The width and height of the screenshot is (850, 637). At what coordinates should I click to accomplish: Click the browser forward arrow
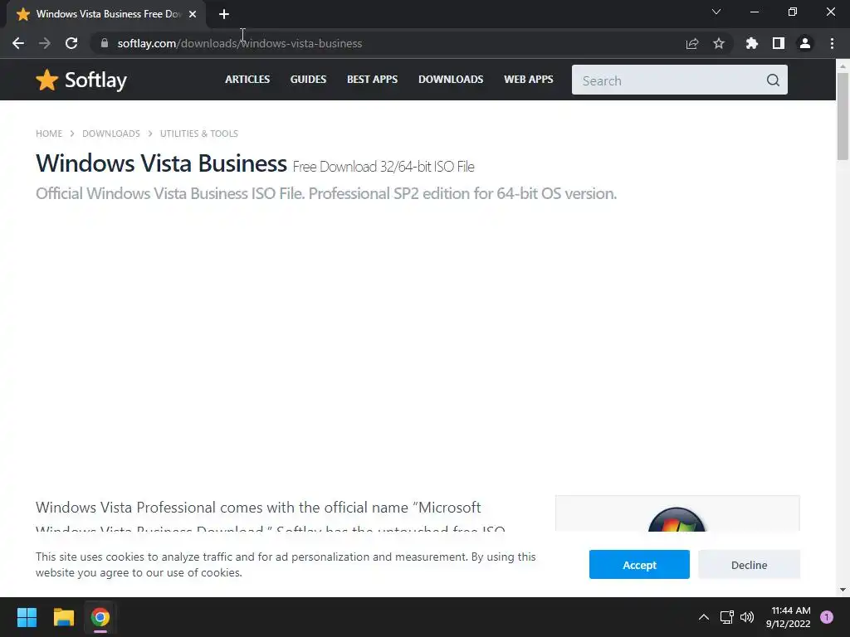tap(45, 43)
